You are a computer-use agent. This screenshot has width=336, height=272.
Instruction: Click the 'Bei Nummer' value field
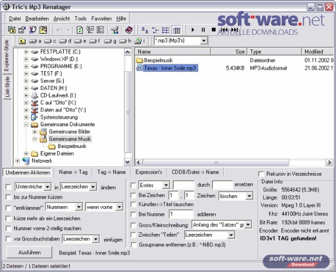tap(181, 214)
